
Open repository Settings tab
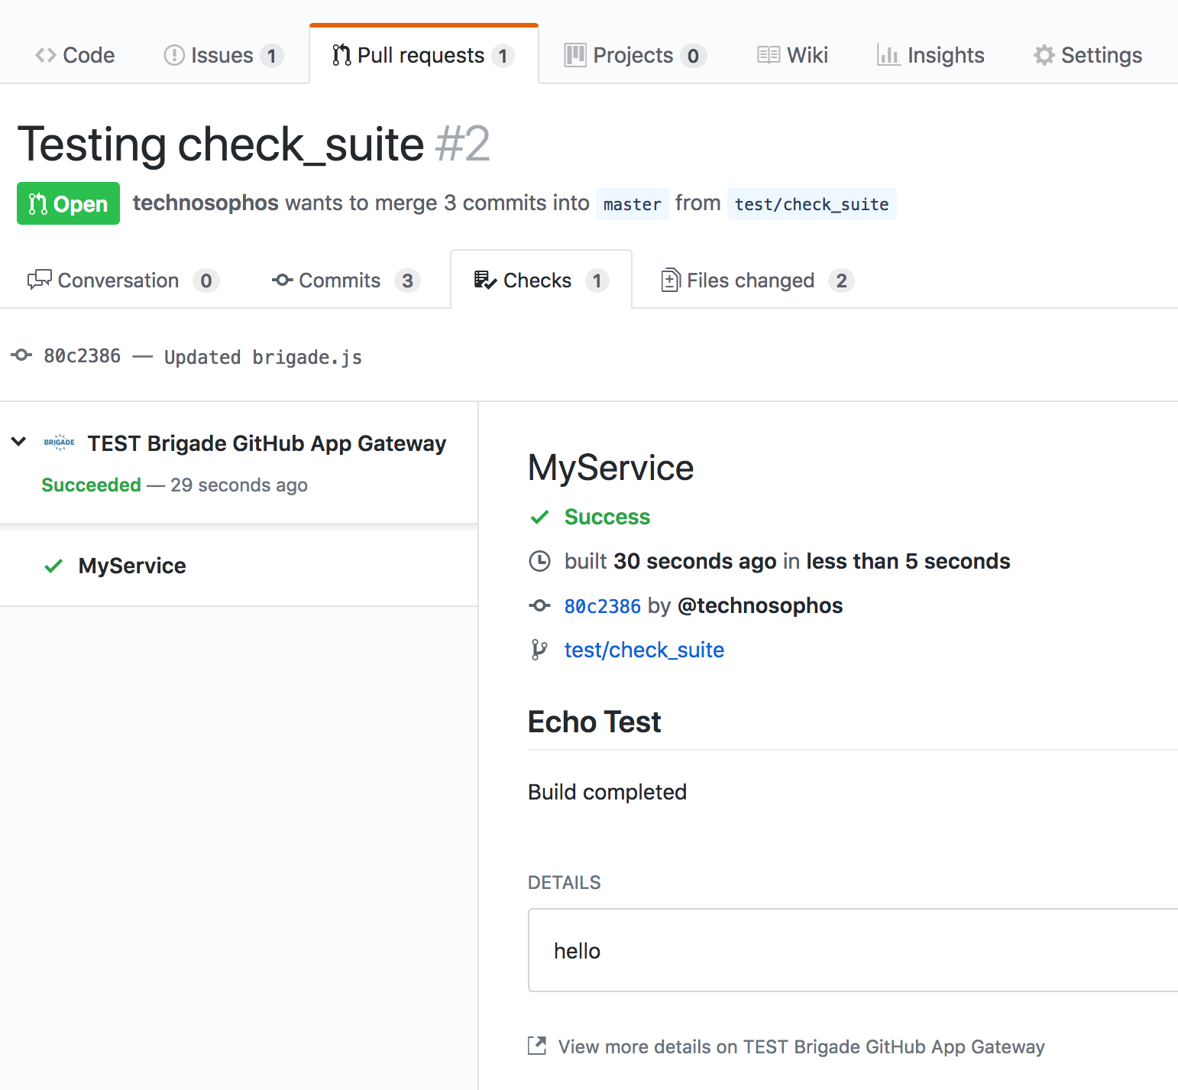[x=1088, y=55]
